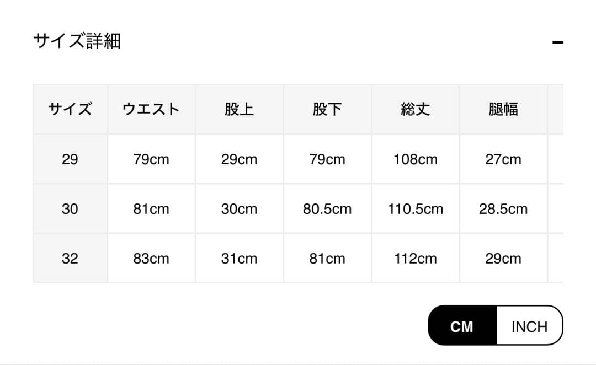Screen dimensions: 596x365
Task: Collapse the サイズ詳細 section with minus icon
Action: coord(557,42)
